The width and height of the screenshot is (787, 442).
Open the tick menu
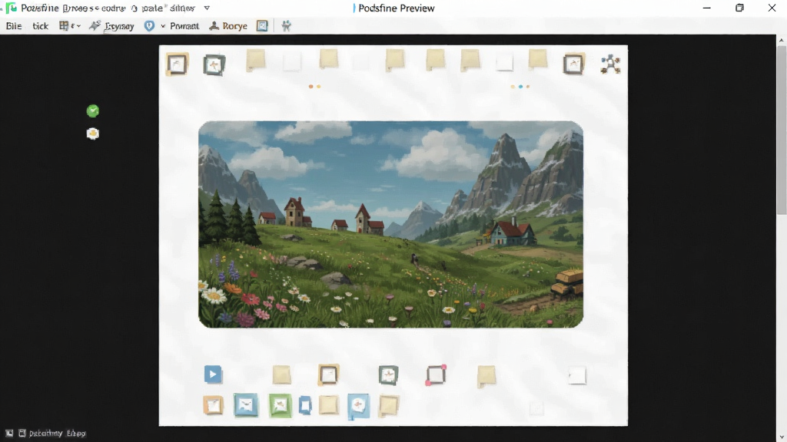click(40, 26)
